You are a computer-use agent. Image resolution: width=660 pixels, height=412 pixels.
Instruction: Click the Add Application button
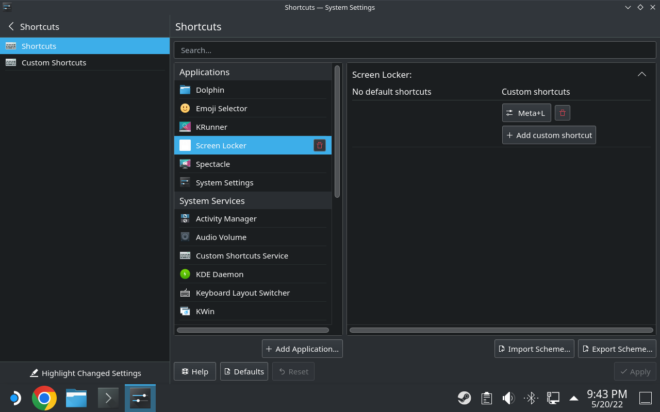[x=302, y=349]
